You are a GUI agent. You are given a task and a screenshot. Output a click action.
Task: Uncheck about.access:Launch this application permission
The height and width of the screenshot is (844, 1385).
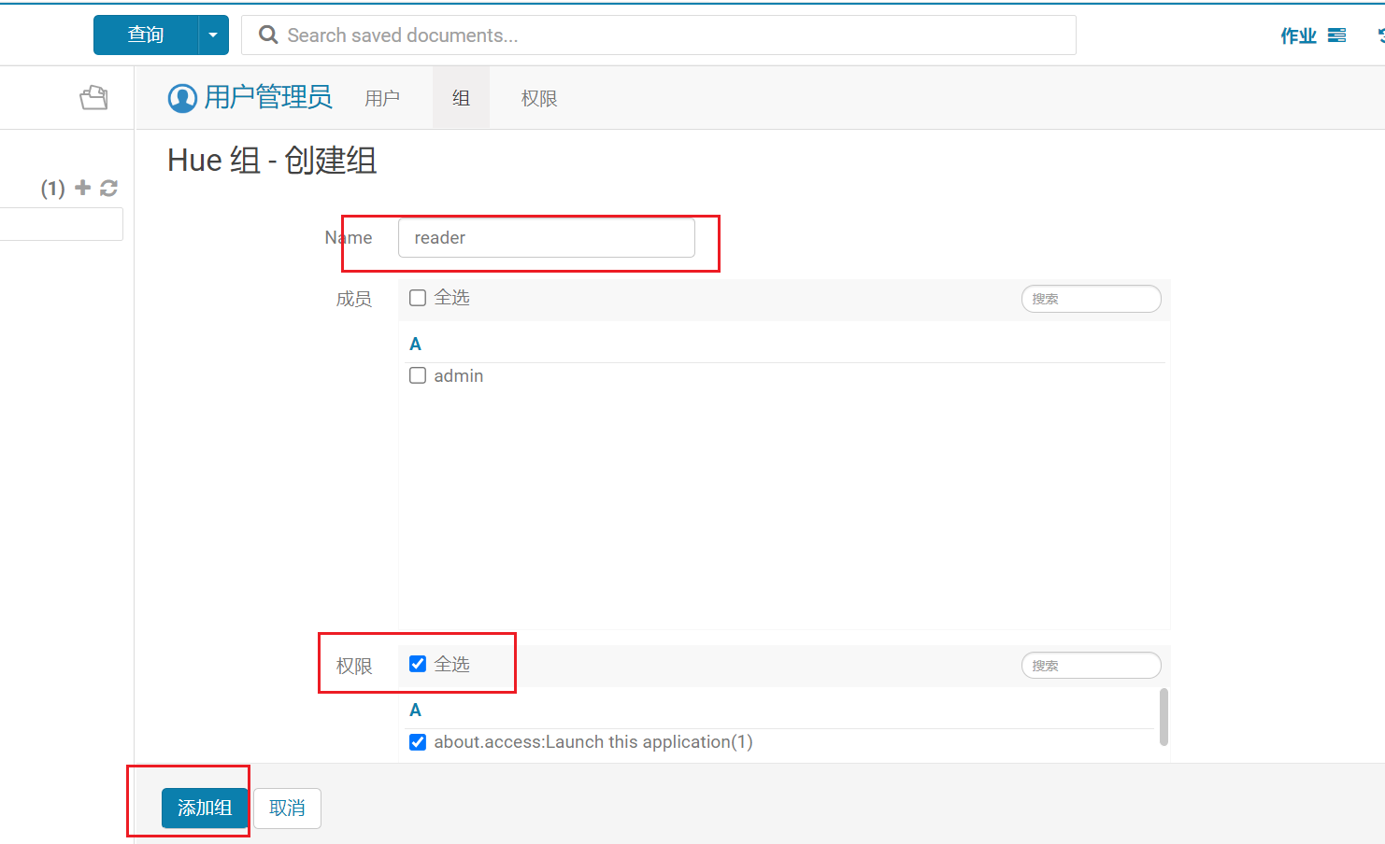(x=418, y=742)
